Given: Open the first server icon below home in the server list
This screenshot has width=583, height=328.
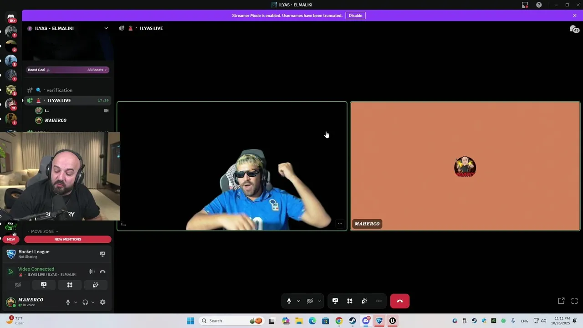Looking at the screenshot, I should (11, 32).
